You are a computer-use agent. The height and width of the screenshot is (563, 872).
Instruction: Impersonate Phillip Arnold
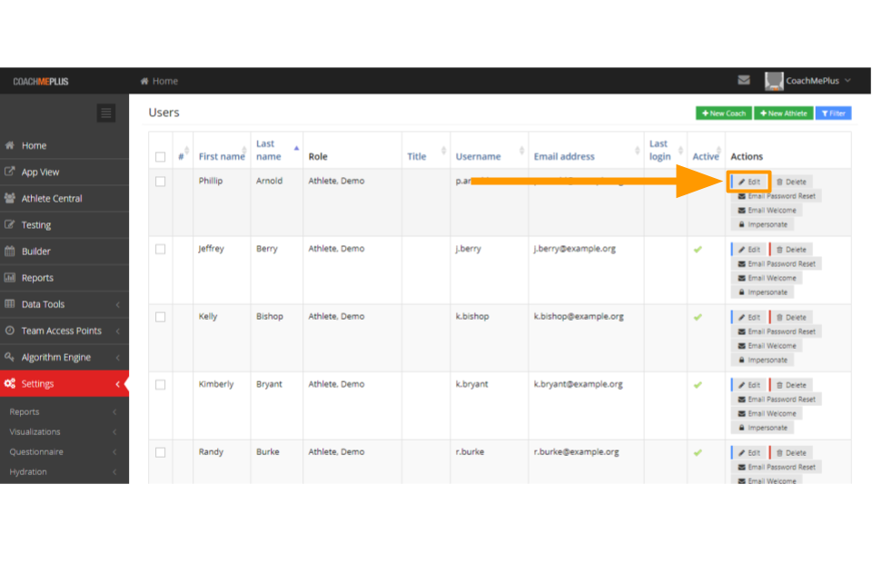point(762,224)
